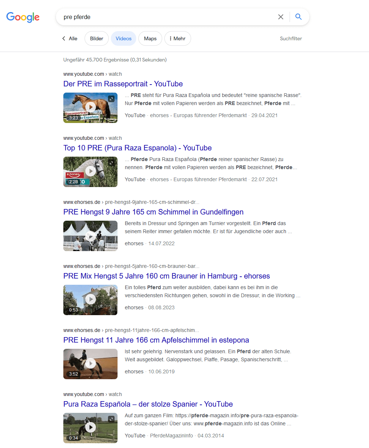Click 'ehorses · 08.08.2023' source line
369x448 pixels.
click(x=150, y=307)
